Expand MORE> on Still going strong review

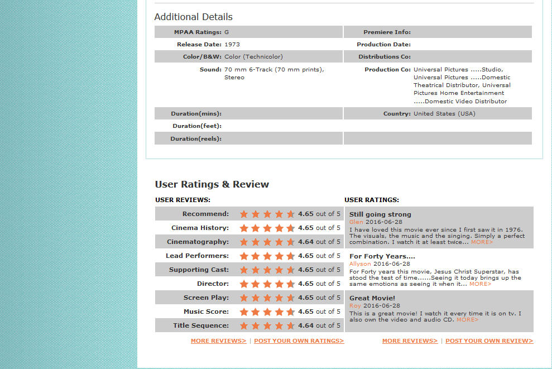coord(482,242)
